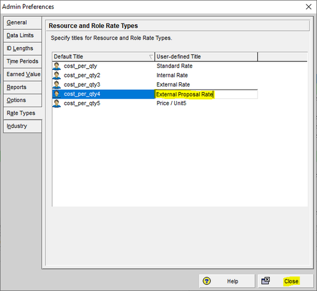Screen dimensions: 317x291
Task: Click the resource icon beside cost_per_qty5
Action: 56,103
